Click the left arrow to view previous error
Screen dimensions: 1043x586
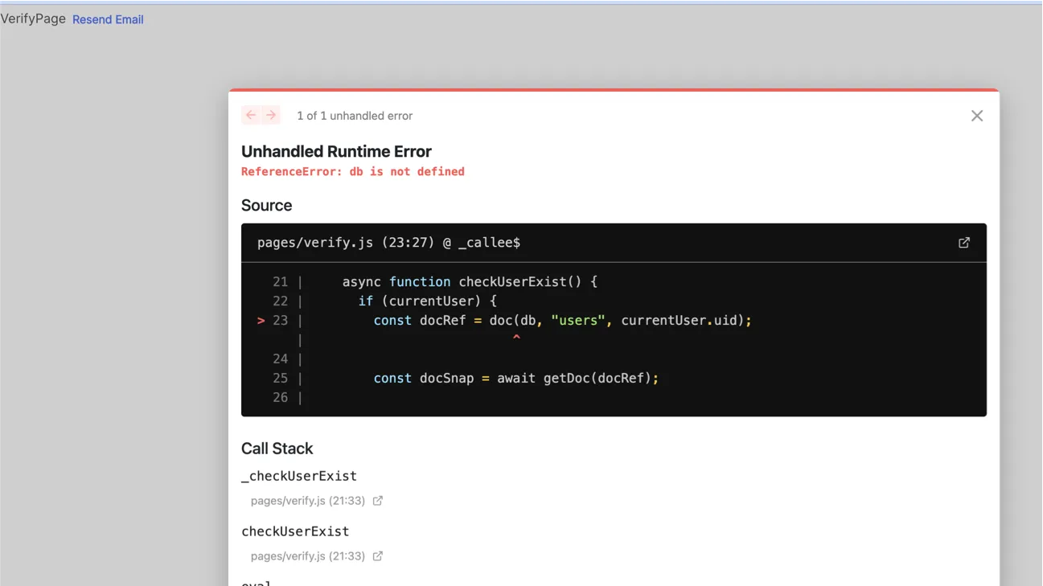250,115
